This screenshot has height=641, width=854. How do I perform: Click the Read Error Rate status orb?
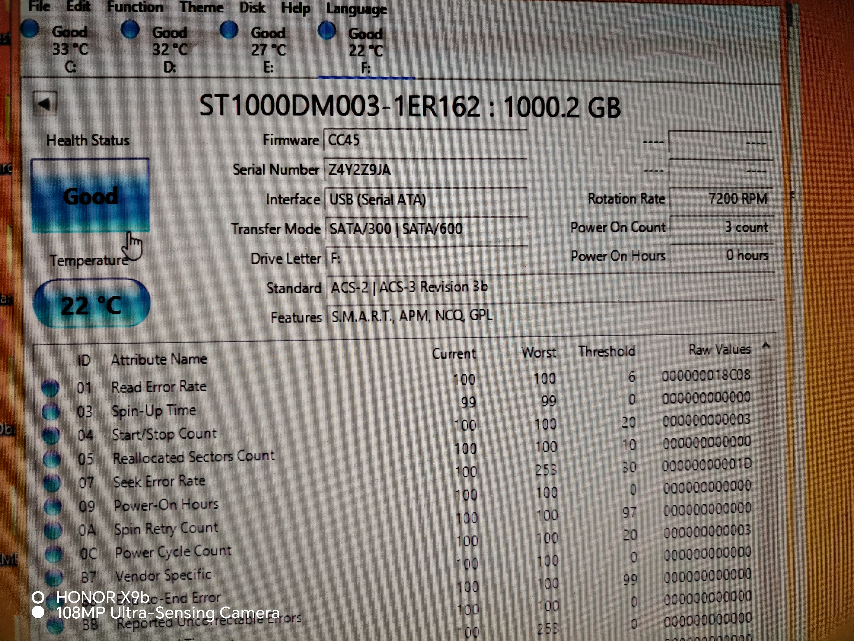(x=50, y=388)
